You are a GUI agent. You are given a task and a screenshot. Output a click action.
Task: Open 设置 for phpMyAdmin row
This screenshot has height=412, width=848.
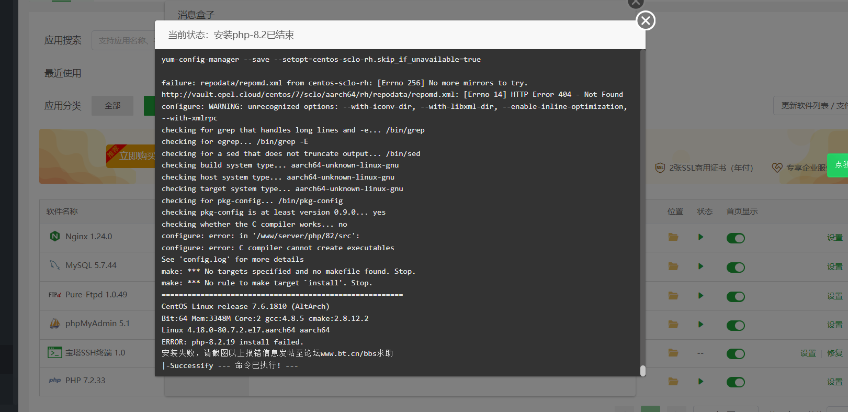click(x=835, y=325)
